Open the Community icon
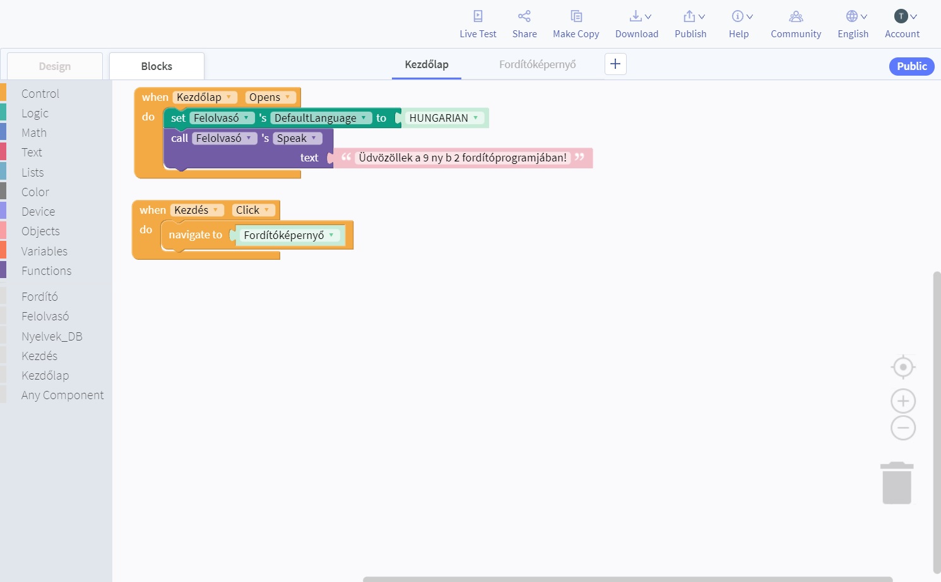Screen dimensions: 941x582 (795, 16)
